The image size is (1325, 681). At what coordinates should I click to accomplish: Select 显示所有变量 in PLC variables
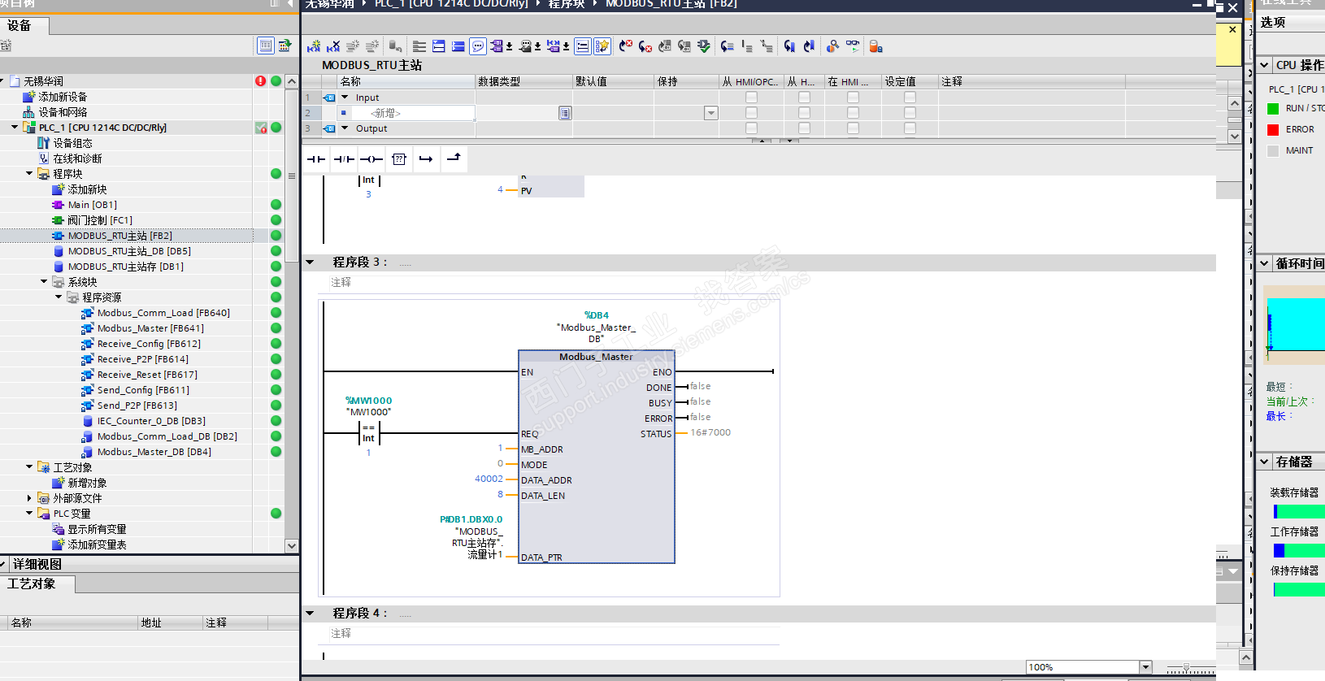click(97, 529)
